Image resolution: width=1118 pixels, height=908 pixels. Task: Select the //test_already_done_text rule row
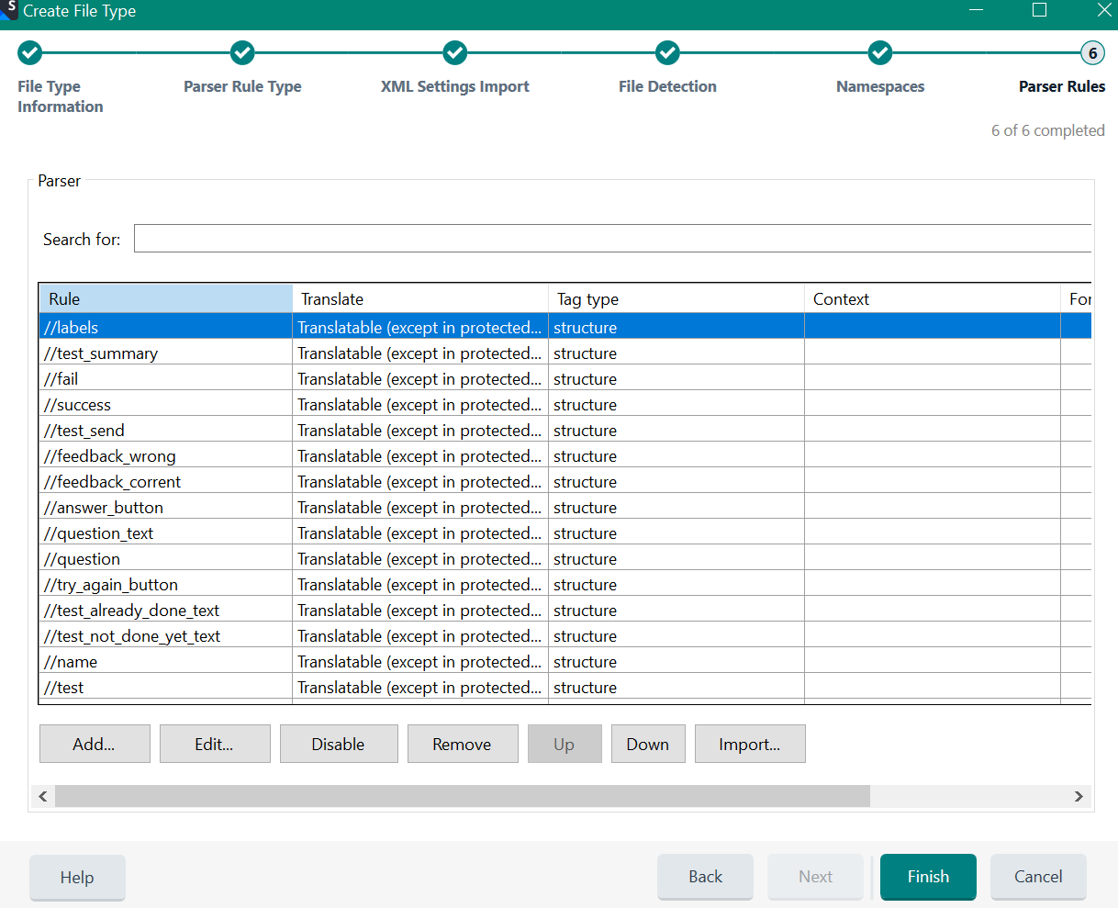coord(565,611)
